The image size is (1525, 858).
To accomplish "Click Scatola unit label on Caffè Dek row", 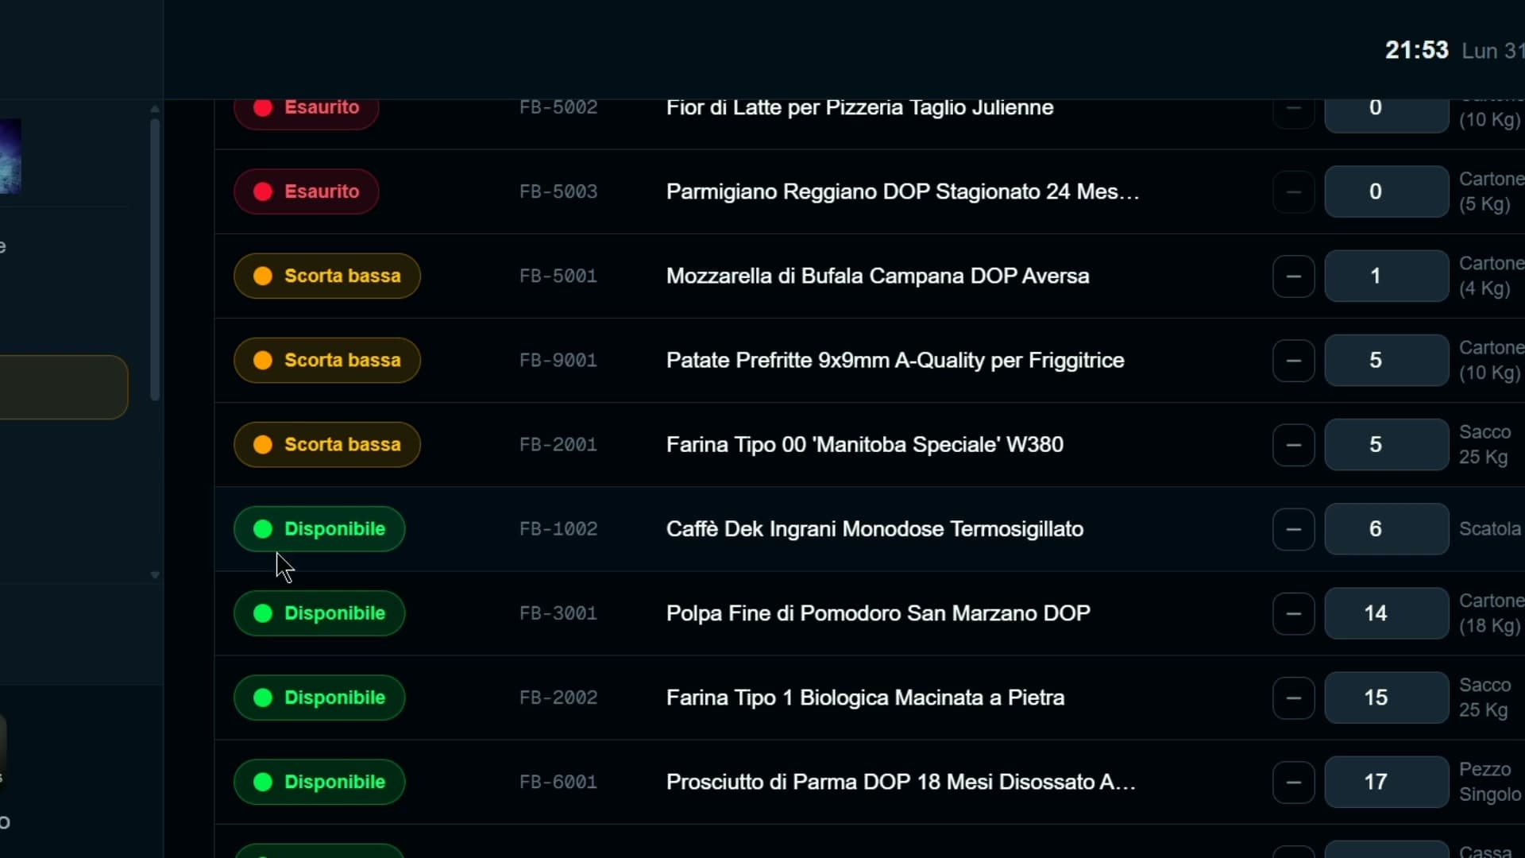I will [1490, 529].
